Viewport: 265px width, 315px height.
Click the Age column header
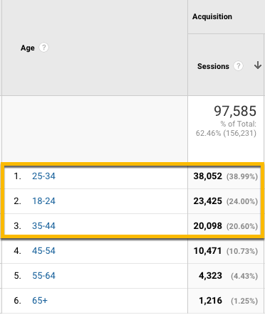point(28,48)
